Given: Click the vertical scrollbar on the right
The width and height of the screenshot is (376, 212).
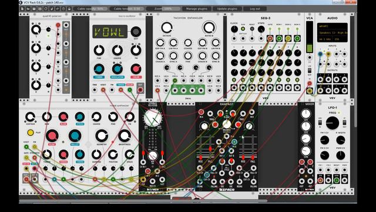Looking at the screenshot, I should (x=355, y=69).
